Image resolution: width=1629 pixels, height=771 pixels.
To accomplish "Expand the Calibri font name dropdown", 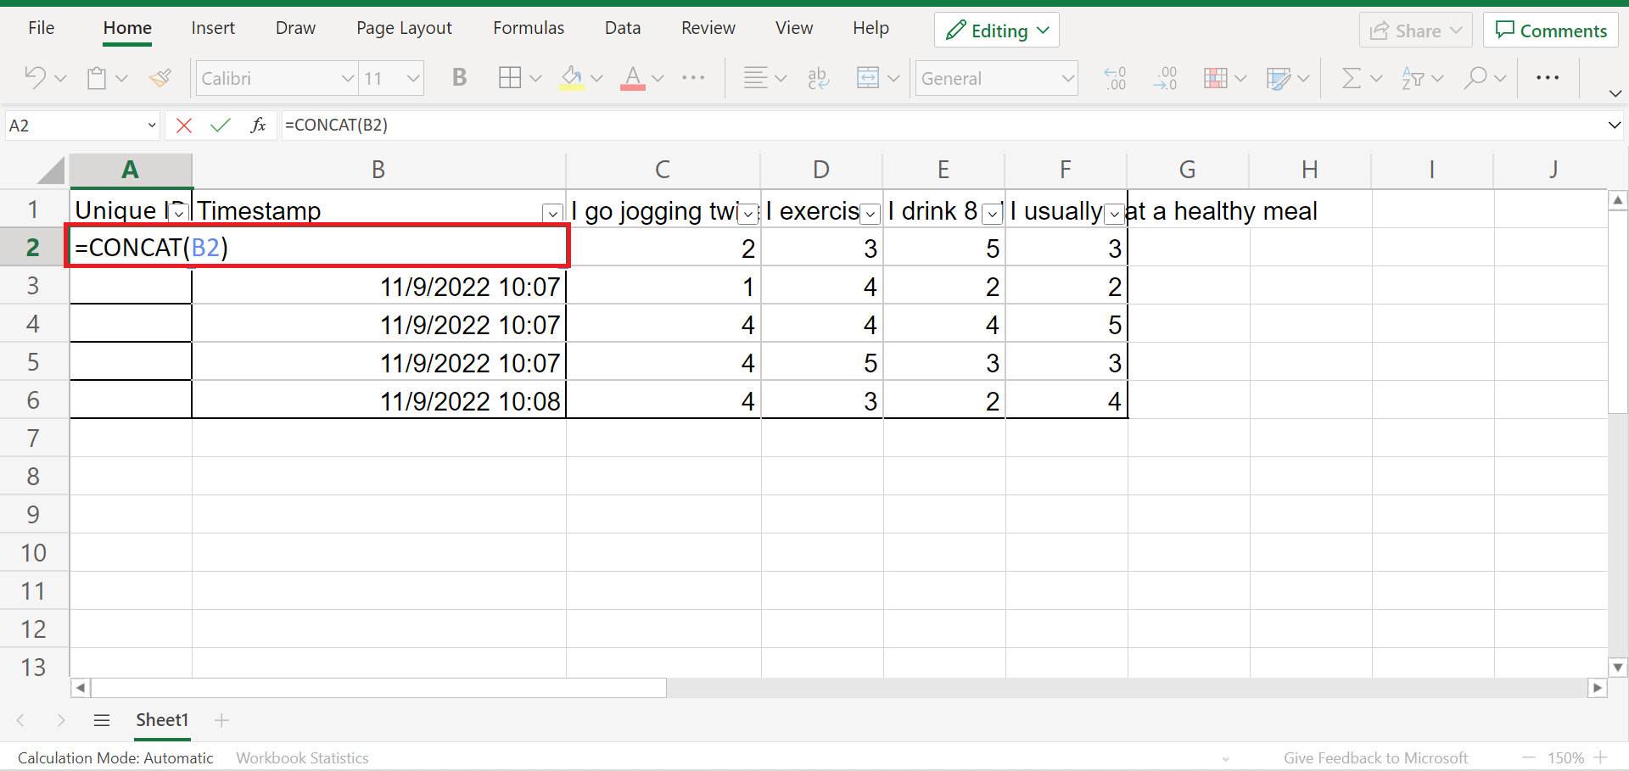I will (347, 78).
